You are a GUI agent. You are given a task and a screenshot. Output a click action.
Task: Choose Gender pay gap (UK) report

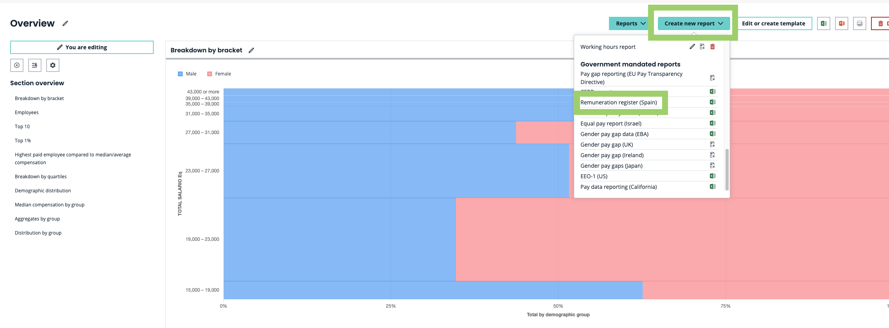coord(606,145)
